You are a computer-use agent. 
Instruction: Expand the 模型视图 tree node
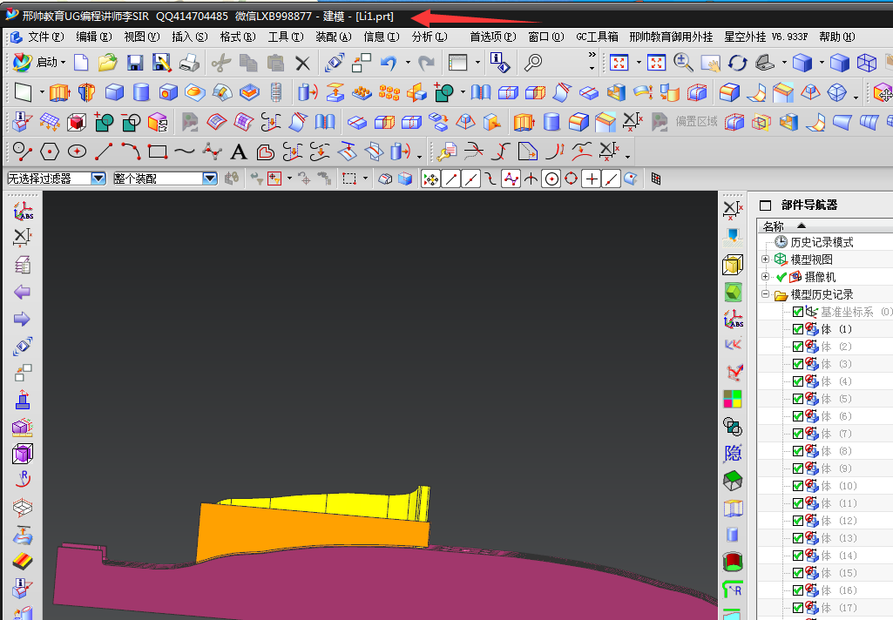(x=765, y=259)
